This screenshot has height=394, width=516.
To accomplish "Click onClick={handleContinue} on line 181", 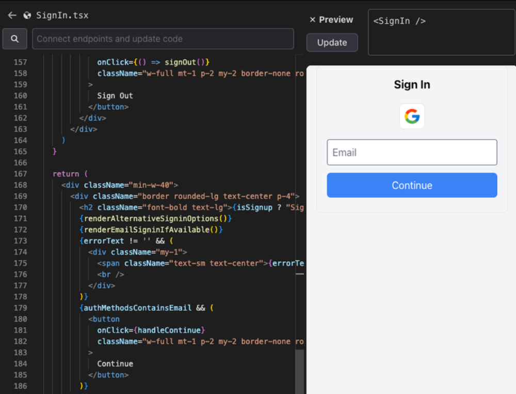I will click(x=151, y=330).
